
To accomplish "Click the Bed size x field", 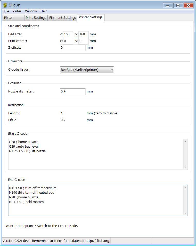I will (68, 34).
